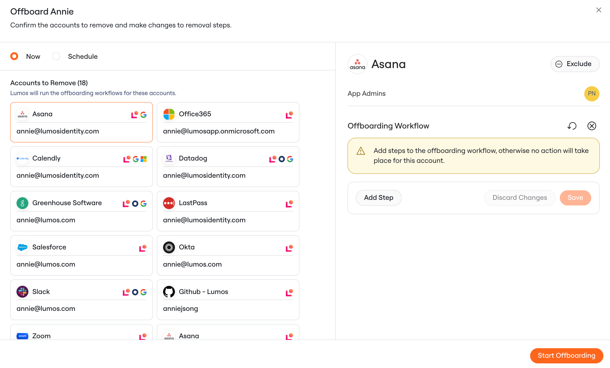Viewport: 610px width, 368px height.
Task: Select the Salesforce account card
Action: coord(82,255)
